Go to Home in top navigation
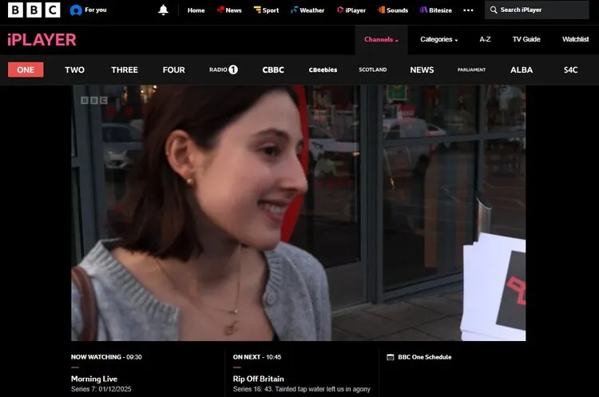This screenshot has width=599, height=397. 196,10
